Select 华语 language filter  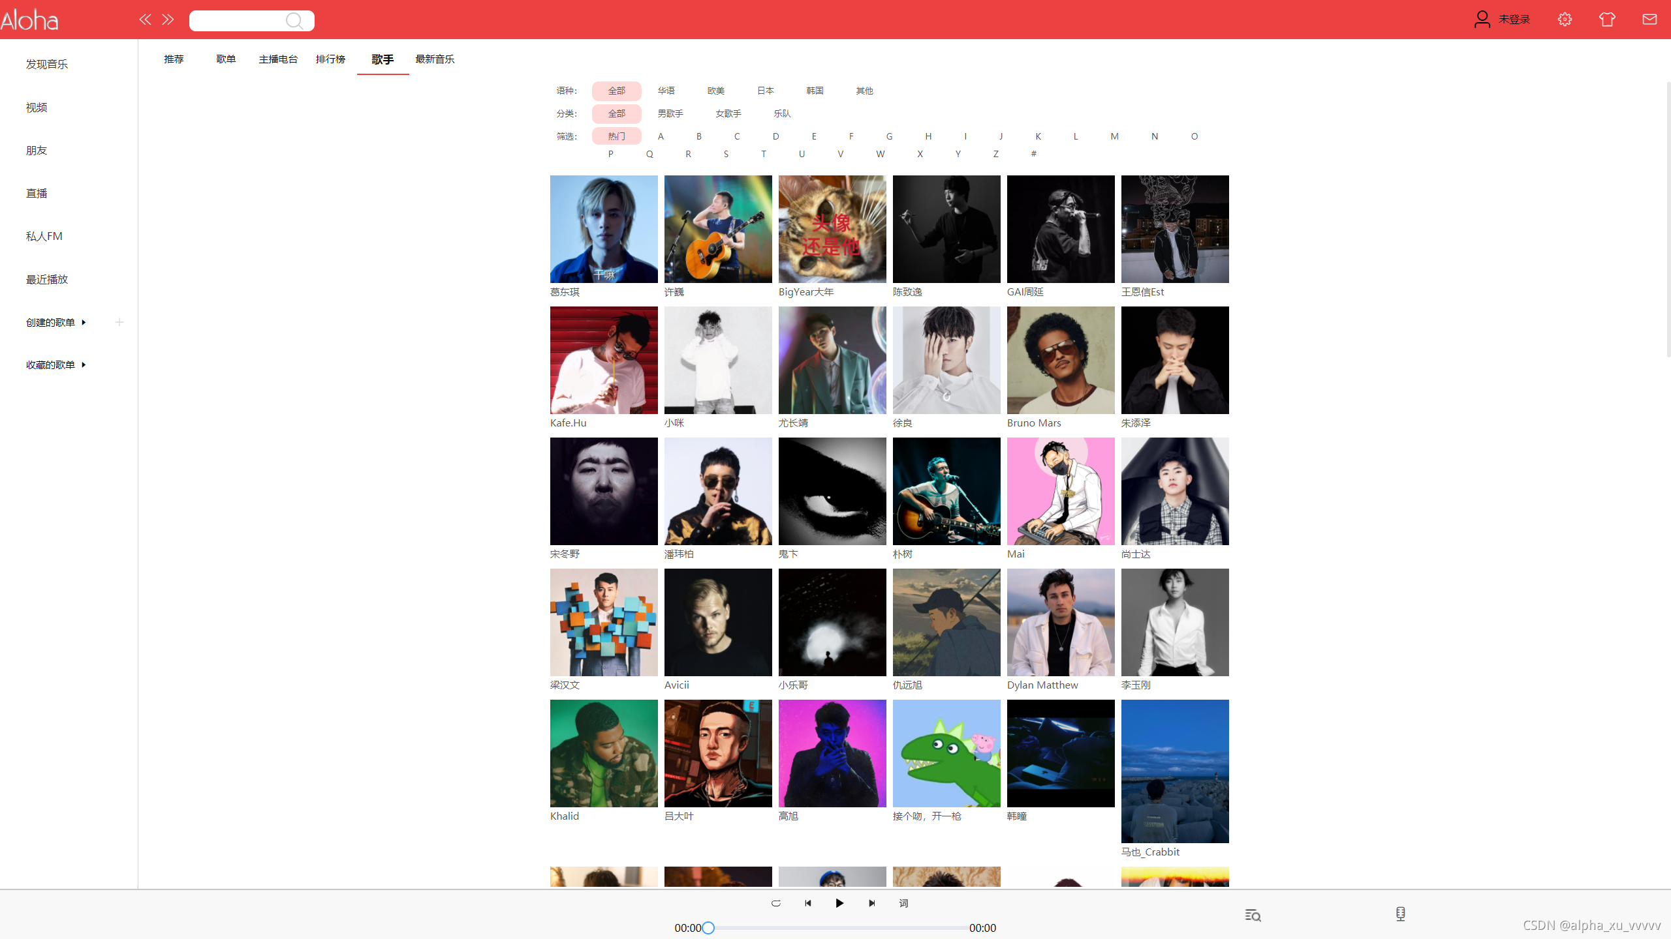pyautogui.click(x=666, y=91)
